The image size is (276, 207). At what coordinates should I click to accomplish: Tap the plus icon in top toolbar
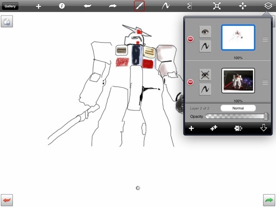coord(38,6)
